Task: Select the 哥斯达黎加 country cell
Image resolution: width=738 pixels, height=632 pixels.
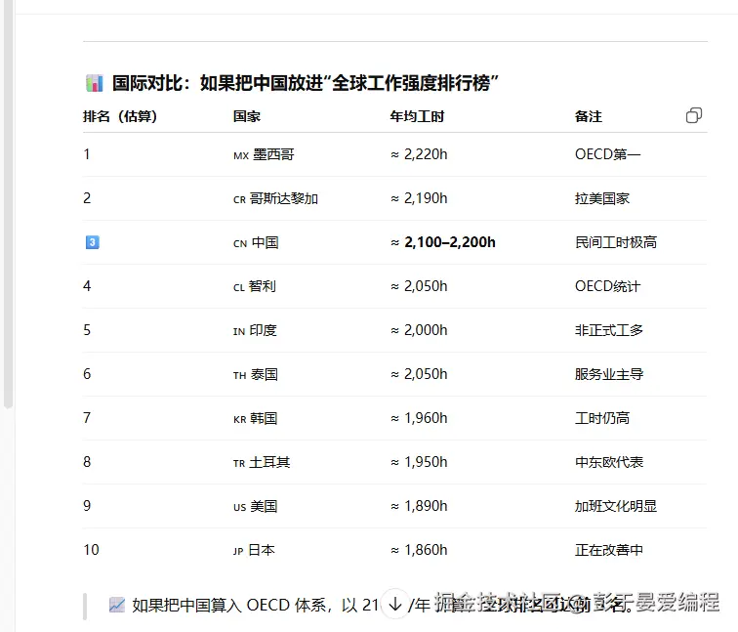Action: [x=283, y=198]
